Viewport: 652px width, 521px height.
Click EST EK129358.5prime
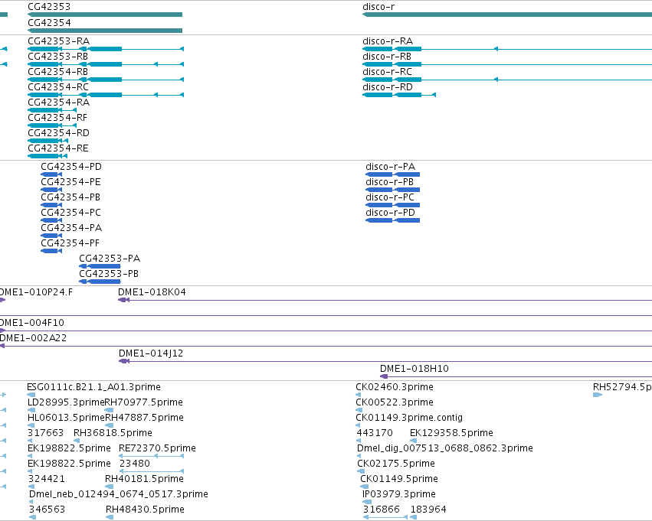tap(451, 434)
